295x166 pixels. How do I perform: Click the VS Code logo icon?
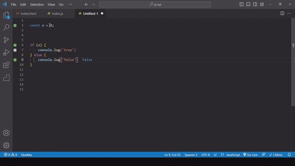5,4
